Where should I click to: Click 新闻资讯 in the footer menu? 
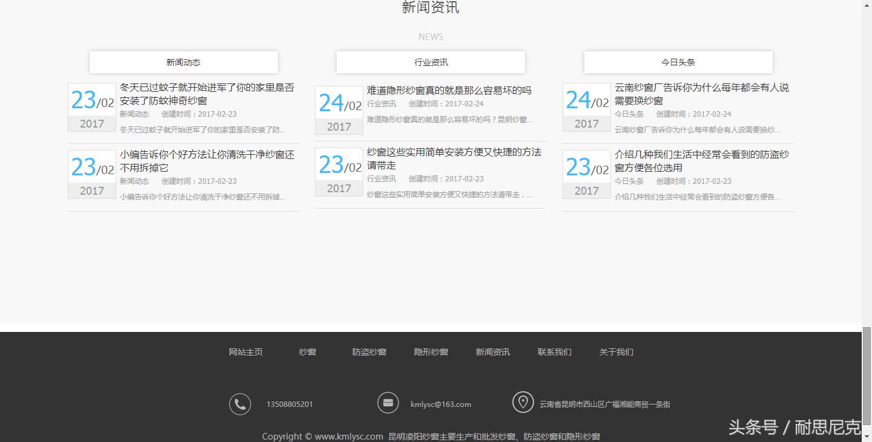point(492,351)
